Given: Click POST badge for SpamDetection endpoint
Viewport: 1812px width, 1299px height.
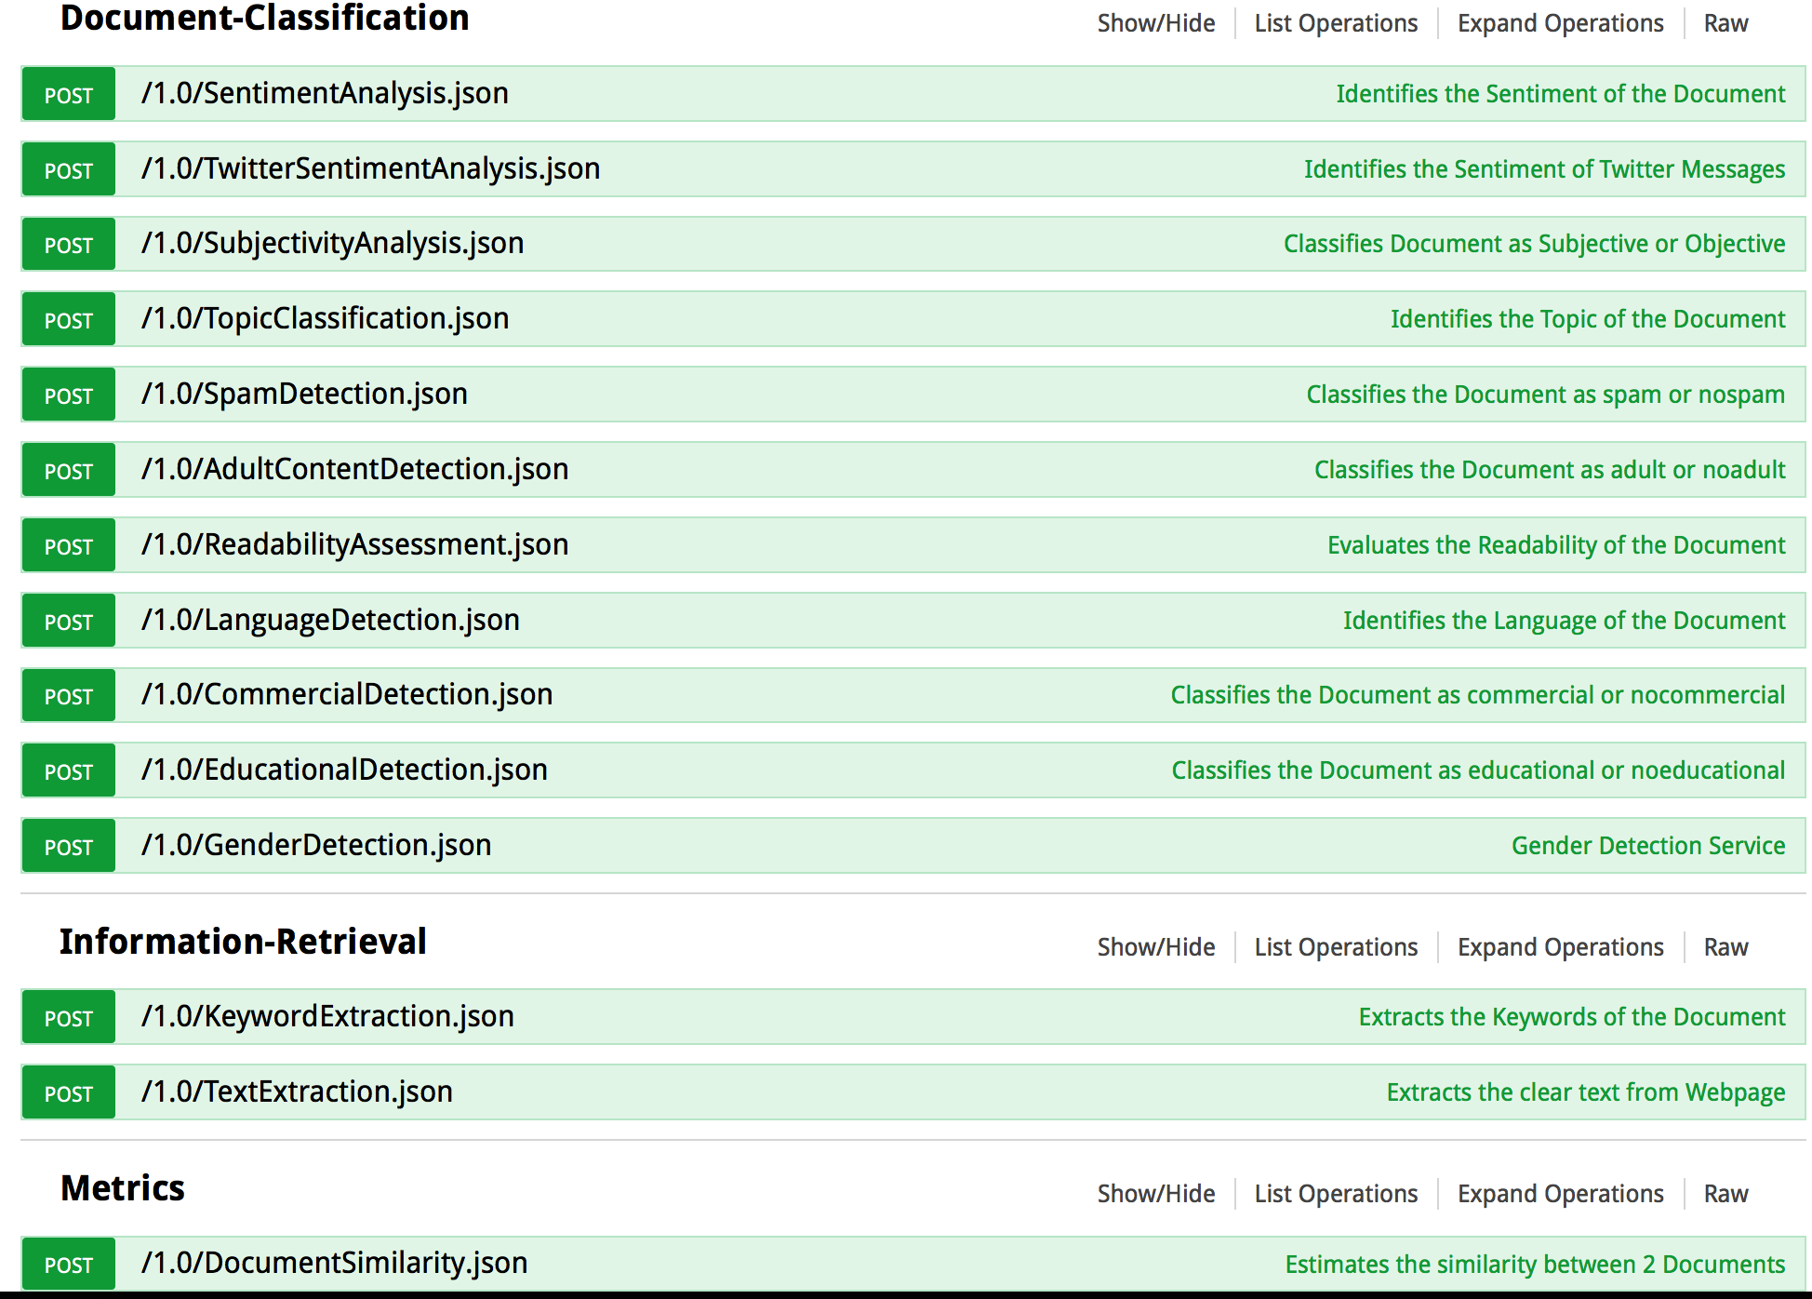Looking at the screenshot, I should (x=69, y=395).
